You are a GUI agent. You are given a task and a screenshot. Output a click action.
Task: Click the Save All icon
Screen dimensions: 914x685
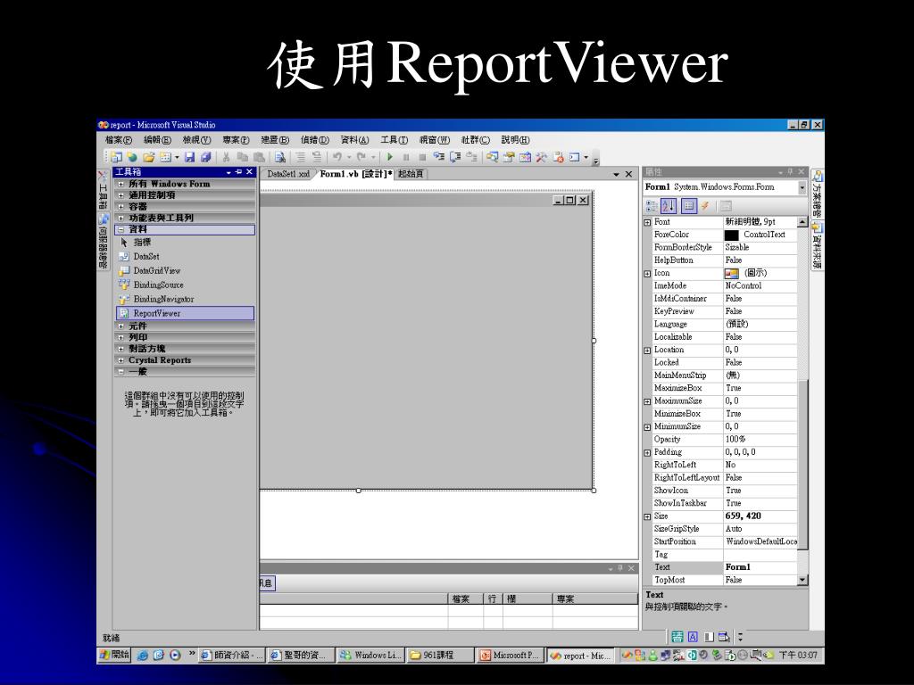(205, 157)
